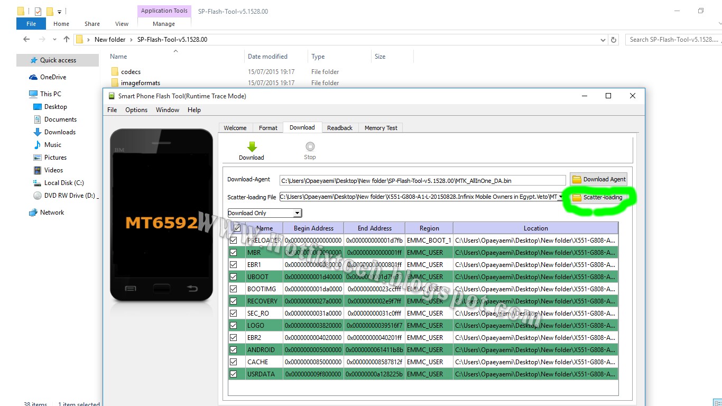Open the Manage ribbon tab
The height and width of the screenshot is (406, 722).
pos(164,24)
